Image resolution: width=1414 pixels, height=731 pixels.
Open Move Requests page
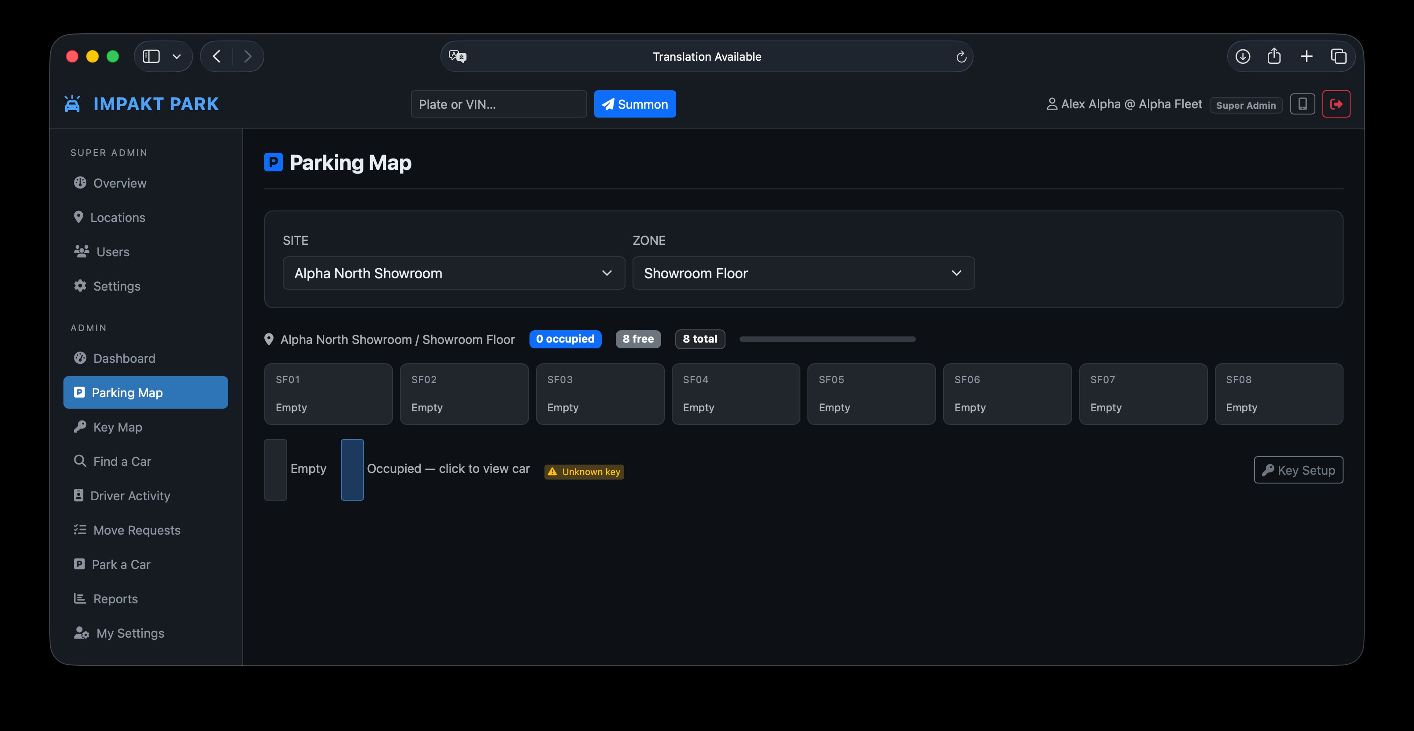click(145, 530)
